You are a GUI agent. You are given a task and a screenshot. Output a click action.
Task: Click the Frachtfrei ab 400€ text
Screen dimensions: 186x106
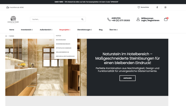click(x=17, y=7)
